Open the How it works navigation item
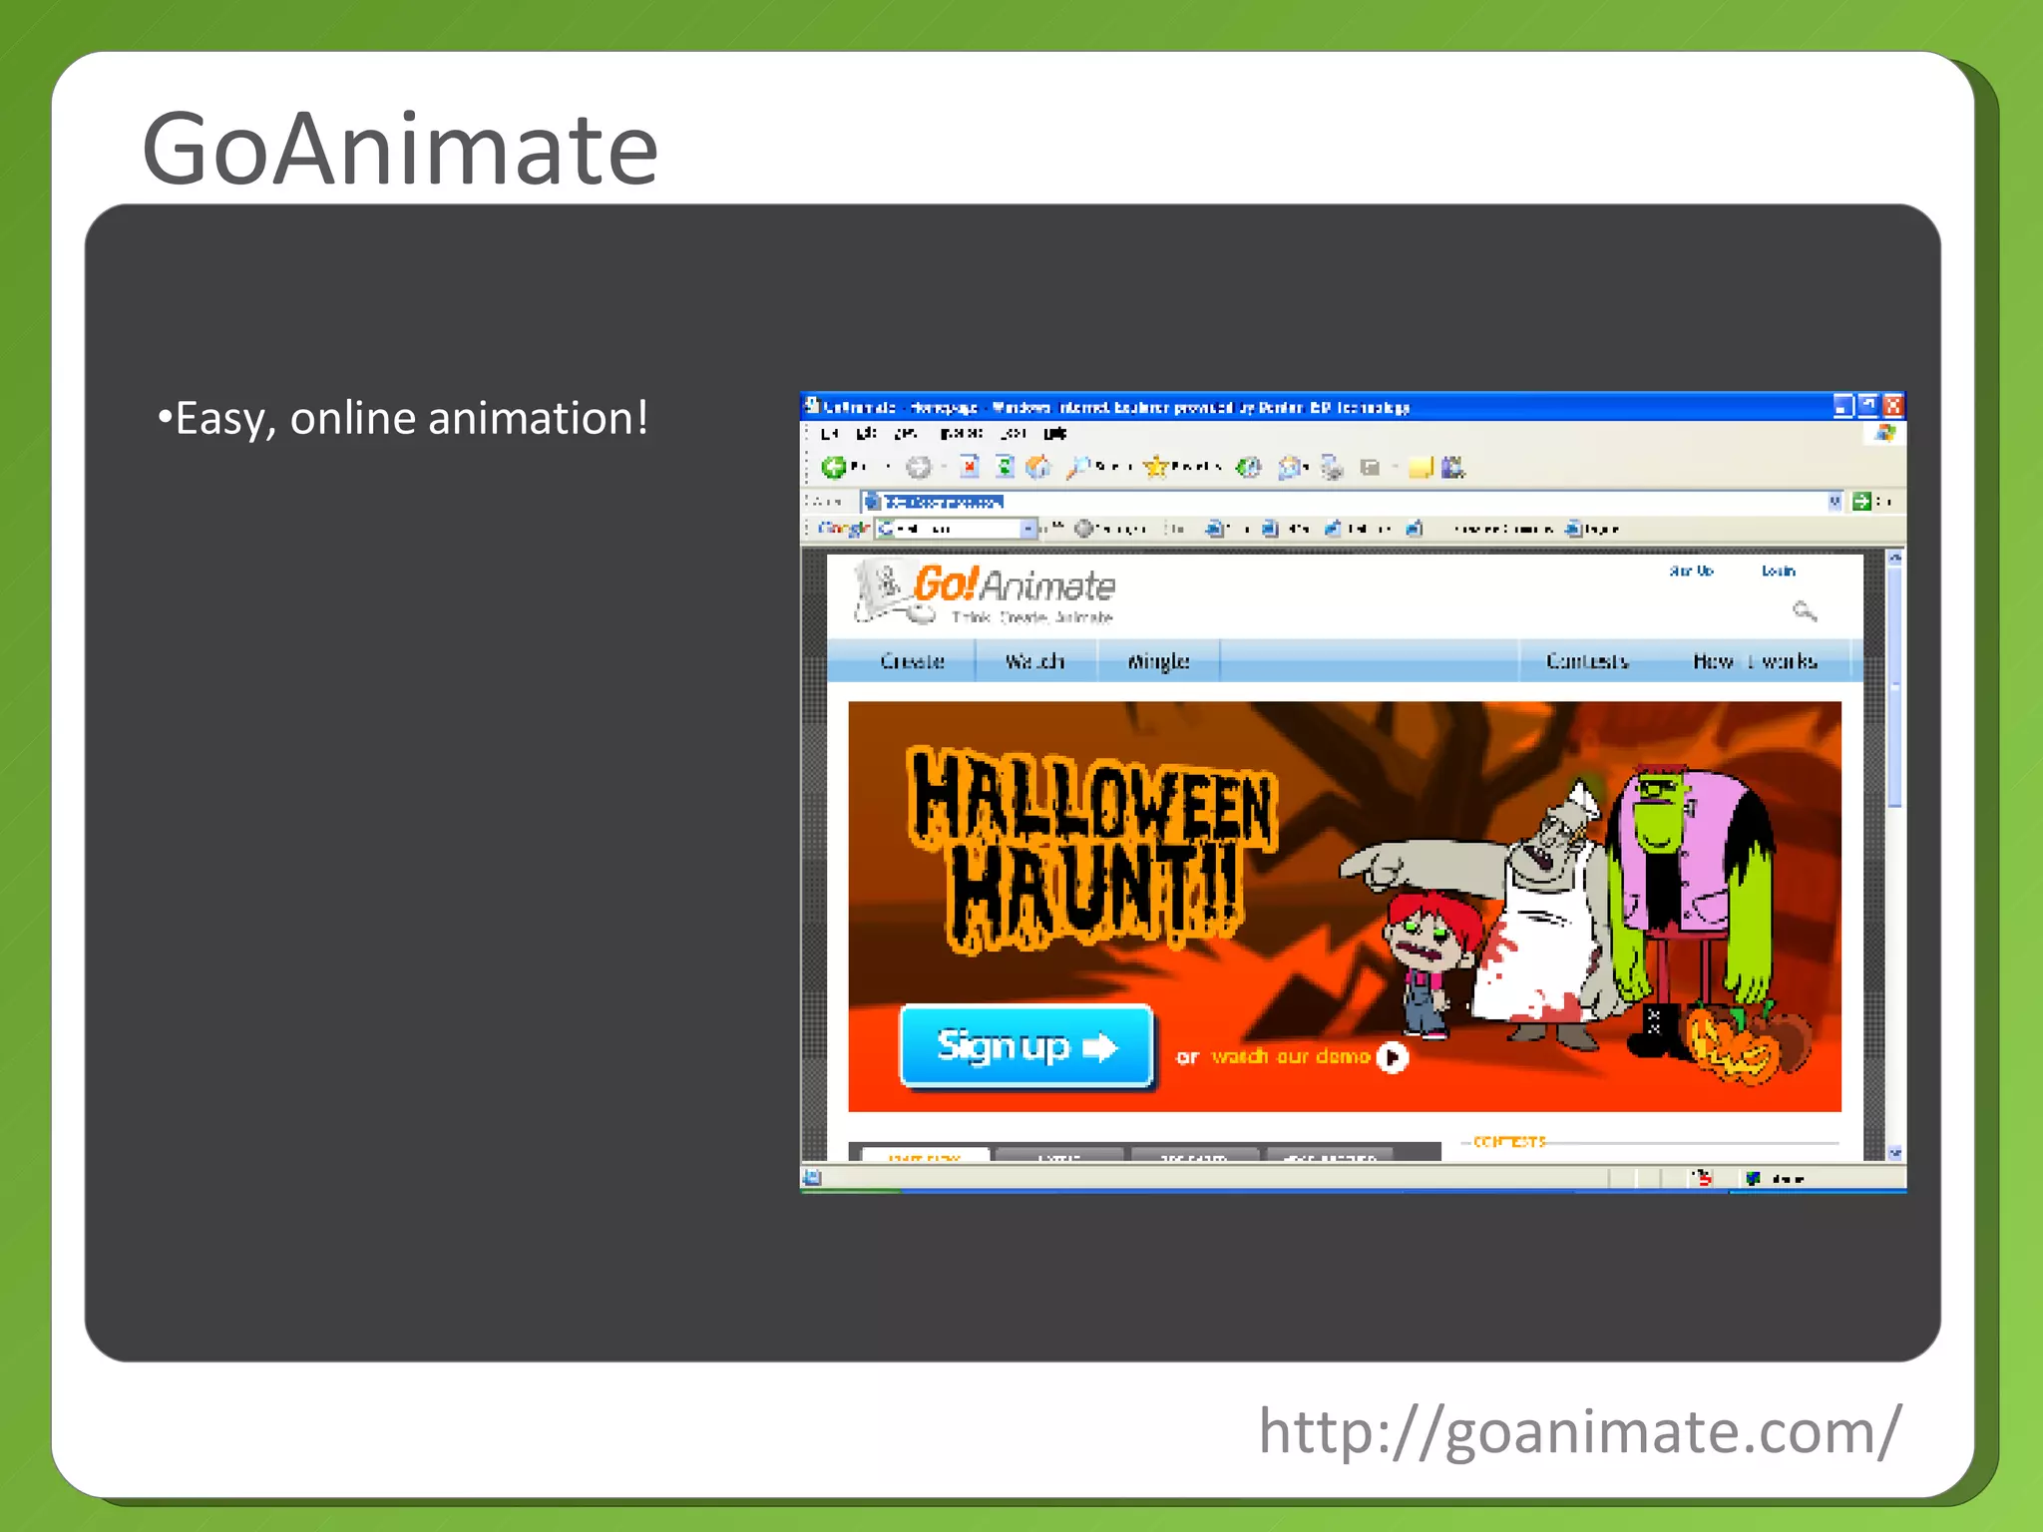The width and height of the screenshot is (2043, 1532). click(1755, 660)
